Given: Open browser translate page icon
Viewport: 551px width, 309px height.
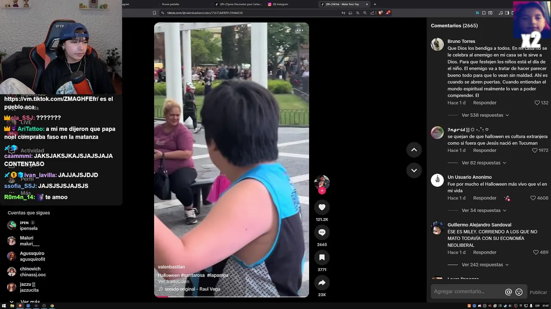Looking at the screenshot, I should 357,13.
